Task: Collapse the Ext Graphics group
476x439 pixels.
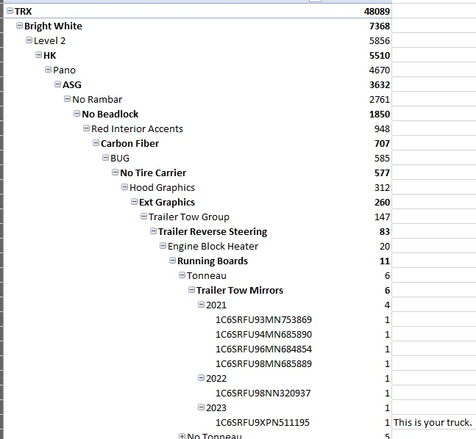Action: coord(134,201)
